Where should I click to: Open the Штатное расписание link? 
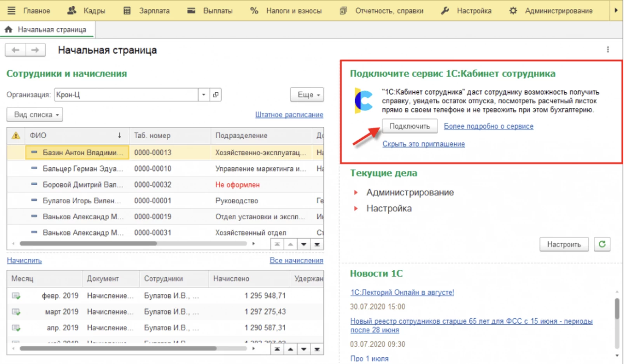click(289, 115)
